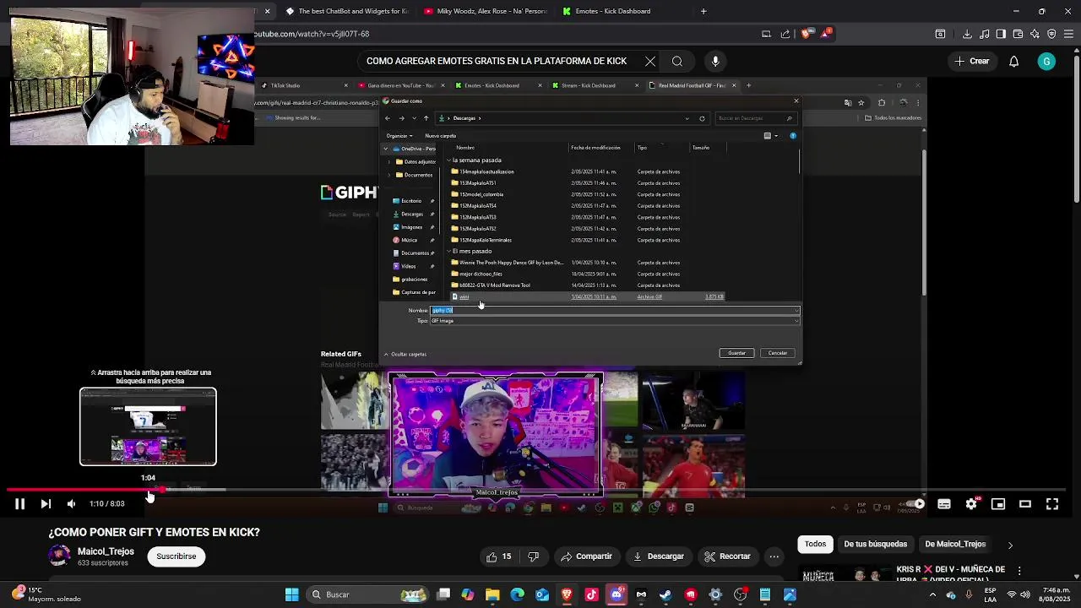Show more filter chips with the right chevron
1081x608 pixels.
(1010, 545)
